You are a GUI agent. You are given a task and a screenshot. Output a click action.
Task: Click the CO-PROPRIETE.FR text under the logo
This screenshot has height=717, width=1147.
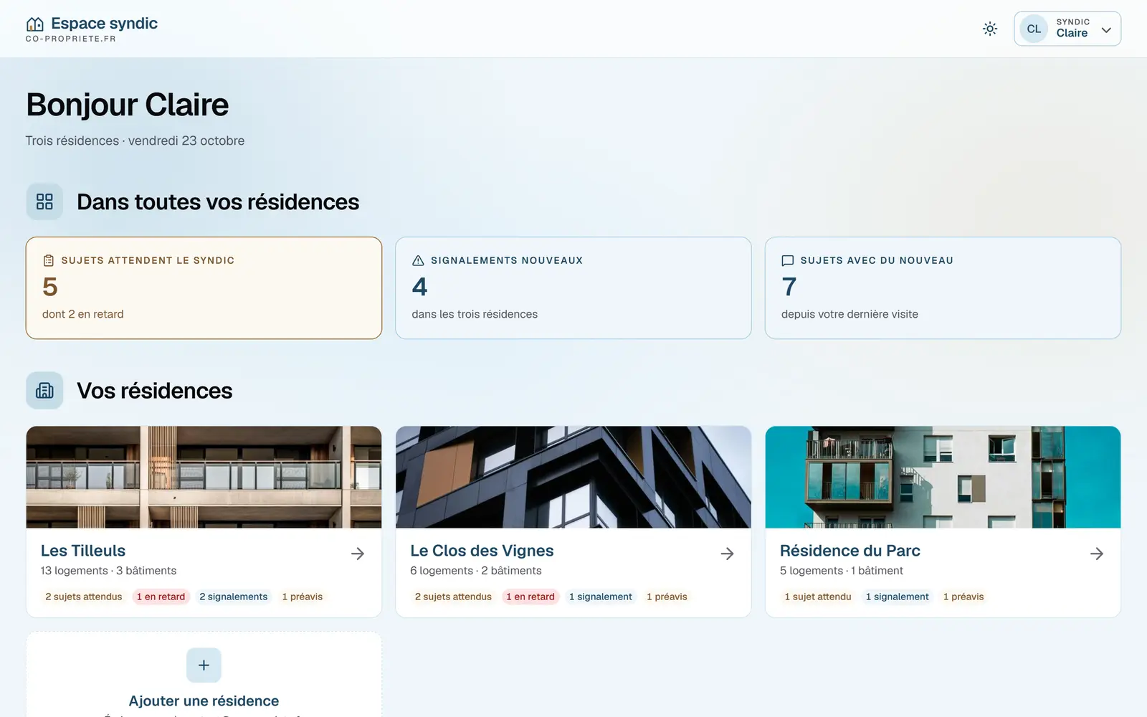pos(71,39)
